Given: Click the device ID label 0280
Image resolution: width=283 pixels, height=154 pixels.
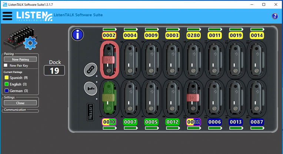Looking at the screenshot, I should click(x=193, y=35).
